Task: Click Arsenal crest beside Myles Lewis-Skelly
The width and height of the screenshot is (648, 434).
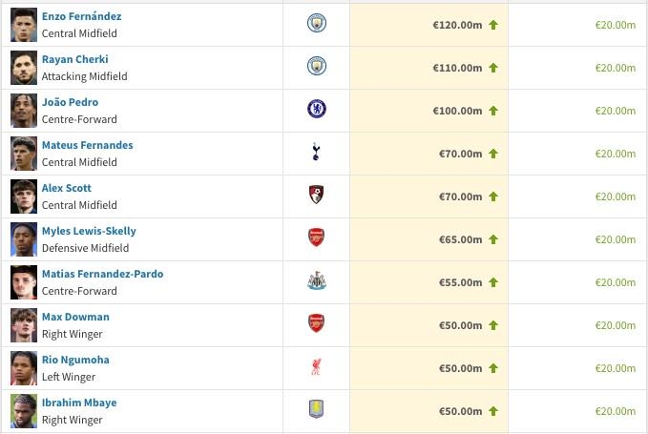Action: tap(316, 238)
